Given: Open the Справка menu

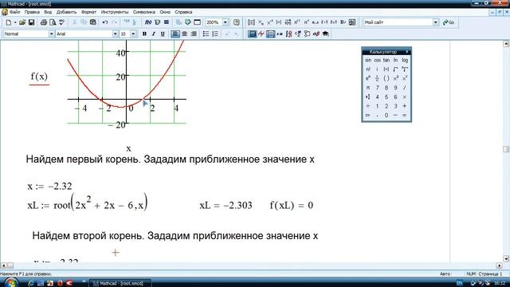Looking at the screenshot, I should click(x=183, y=12).
